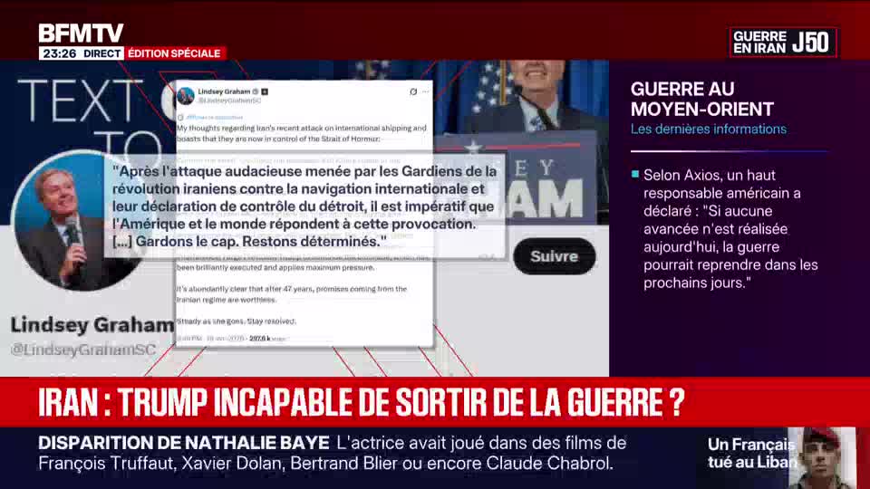Viewport: 870px width, 489px height.
Task: Click the 'Les dernières informations' subtitle
Action: tap(708, 129)
